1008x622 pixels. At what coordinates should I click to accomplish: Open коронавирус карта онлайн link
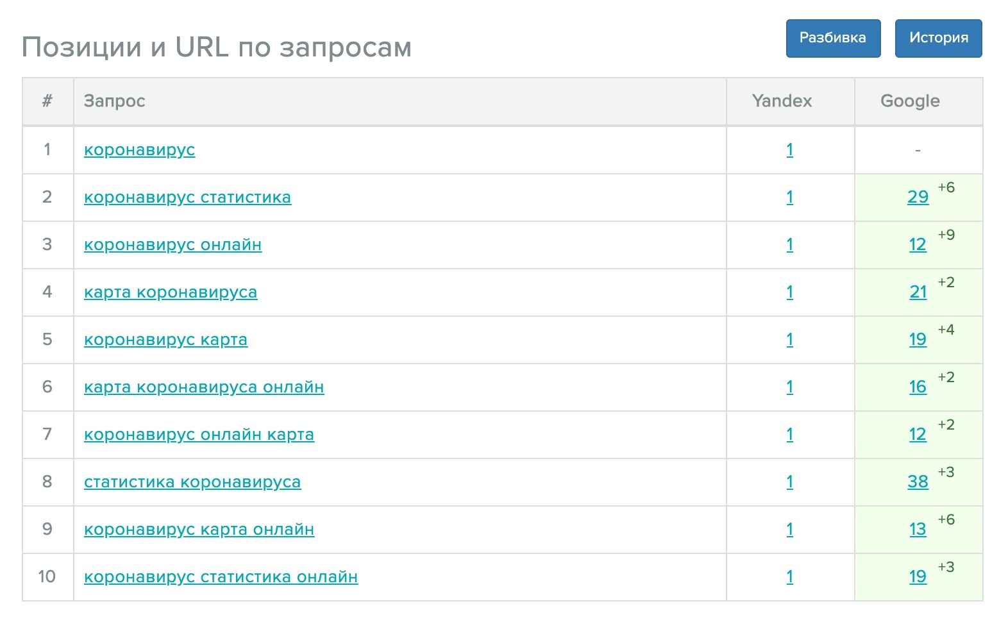tap(199, 530)
